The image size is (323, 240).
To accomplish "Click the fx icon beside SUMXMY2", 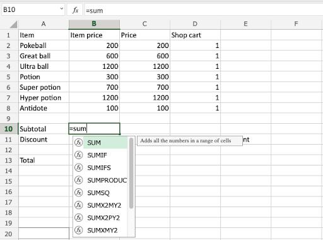I will point(79,230).
